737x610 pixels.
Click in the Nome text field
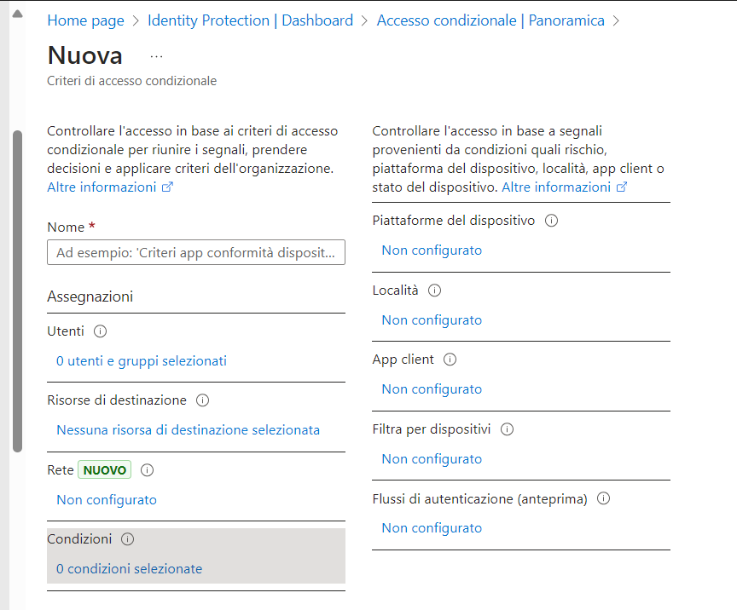[x=196, y=253]
